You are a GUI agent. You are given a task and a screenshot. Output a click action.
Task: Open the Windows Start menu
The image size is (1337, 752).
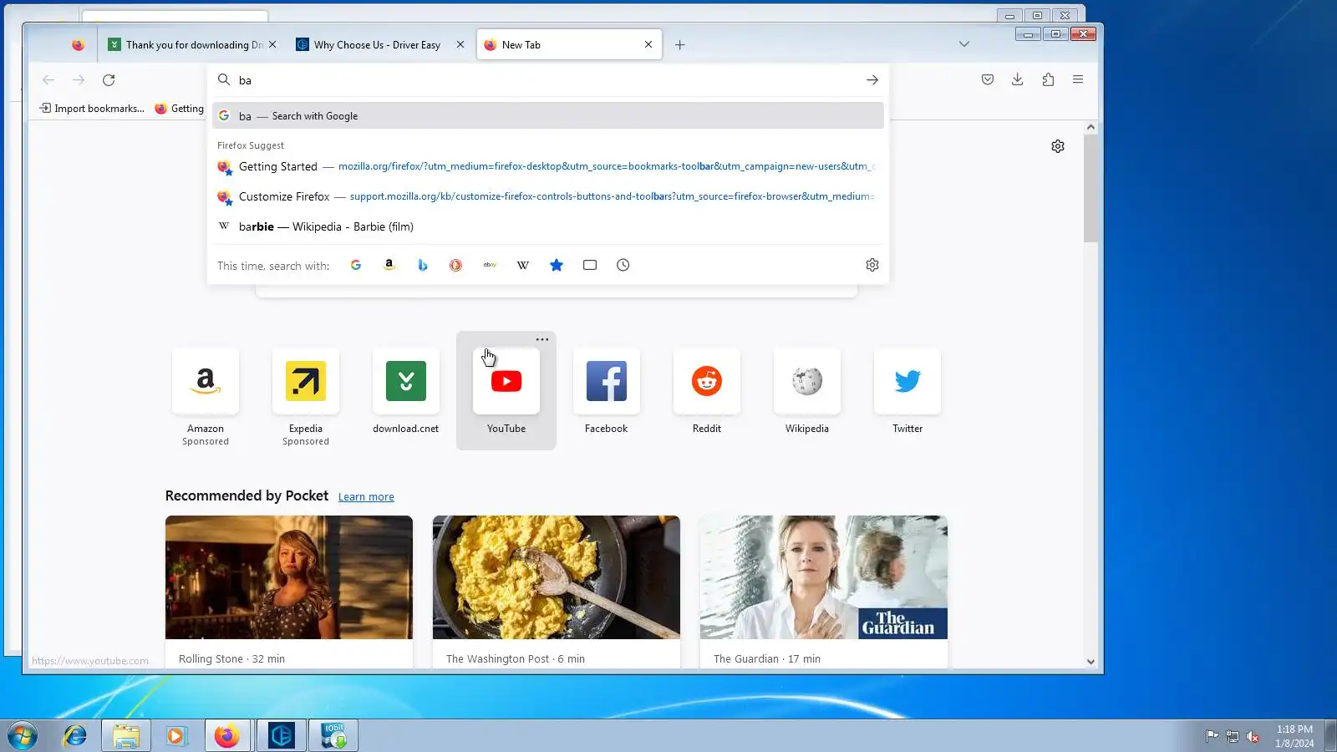[x=23, y=736]
